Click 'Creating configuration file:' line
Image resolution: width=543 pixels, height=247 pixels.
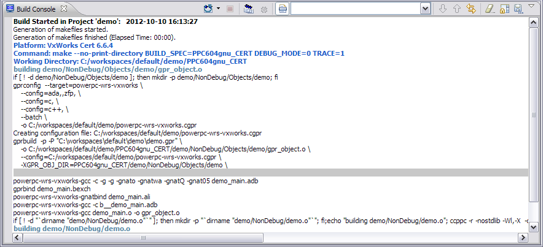(138, 133)
